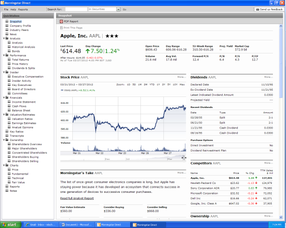Image resolution: width=286 pixels, height=228 pixels.
Task: Click the icon beside News
Action: (7, 34)
